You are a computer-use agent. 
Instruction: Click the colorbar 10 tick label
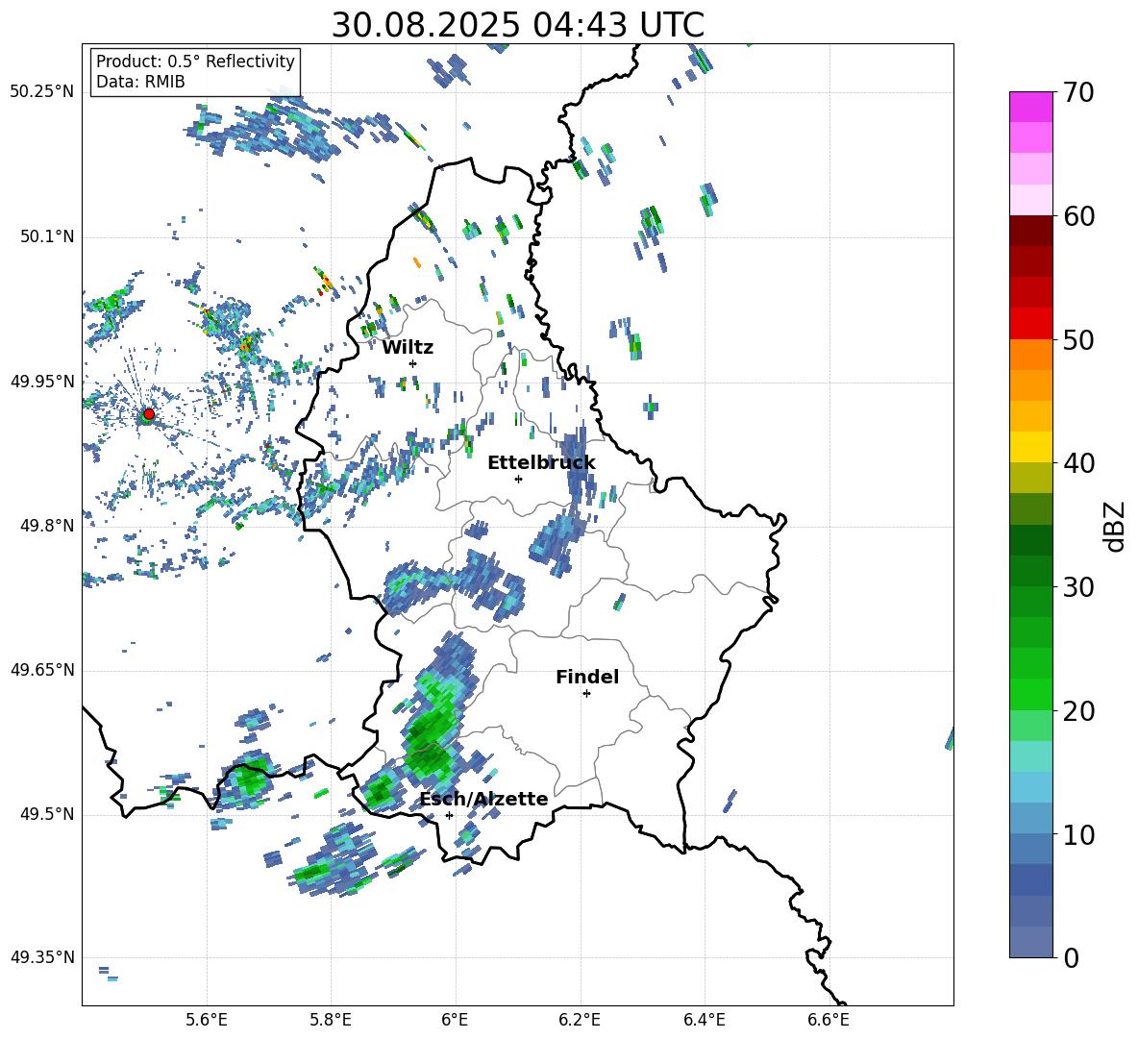tap(1078, 834)
